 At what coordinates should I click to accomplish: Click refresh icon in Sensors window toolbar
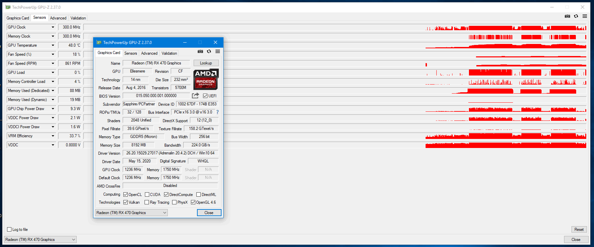(576, 16)
